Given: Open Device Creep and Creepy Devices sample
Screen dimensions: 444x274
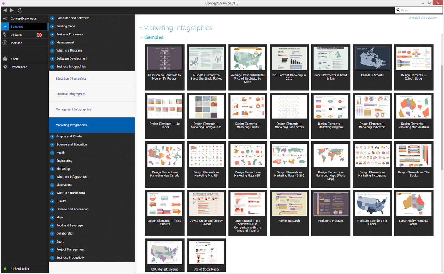Looking at the screenshot, I should click(206, 213).
